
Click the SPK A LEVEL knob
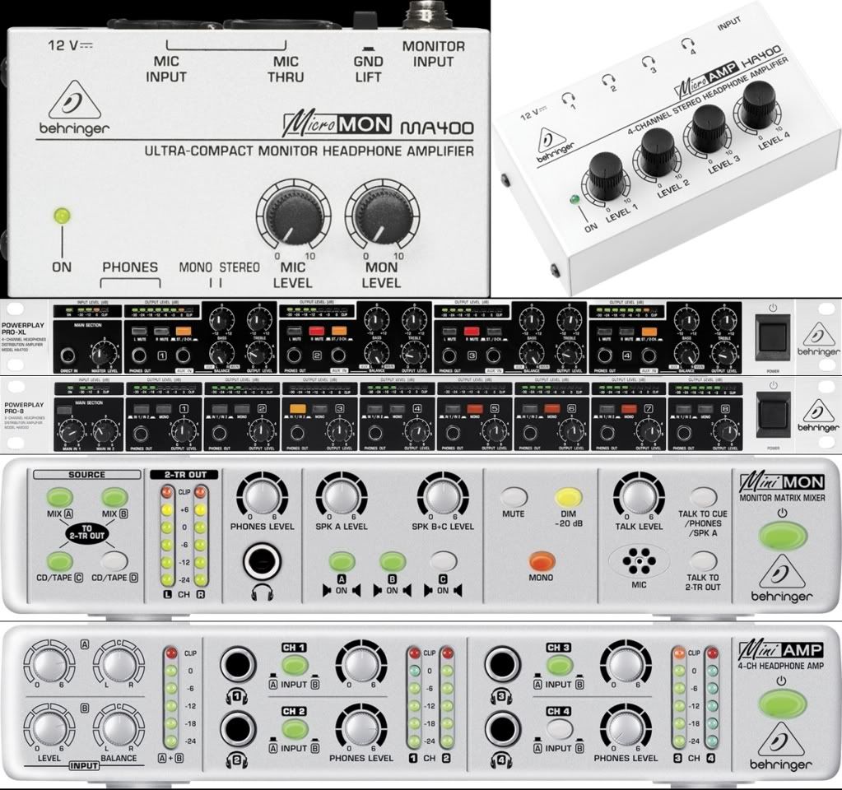[342, 496]
